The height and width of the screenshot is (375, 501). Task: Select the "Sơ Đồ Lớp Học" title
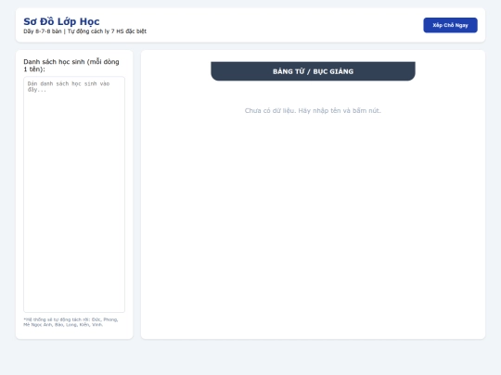tap(61, 21)
